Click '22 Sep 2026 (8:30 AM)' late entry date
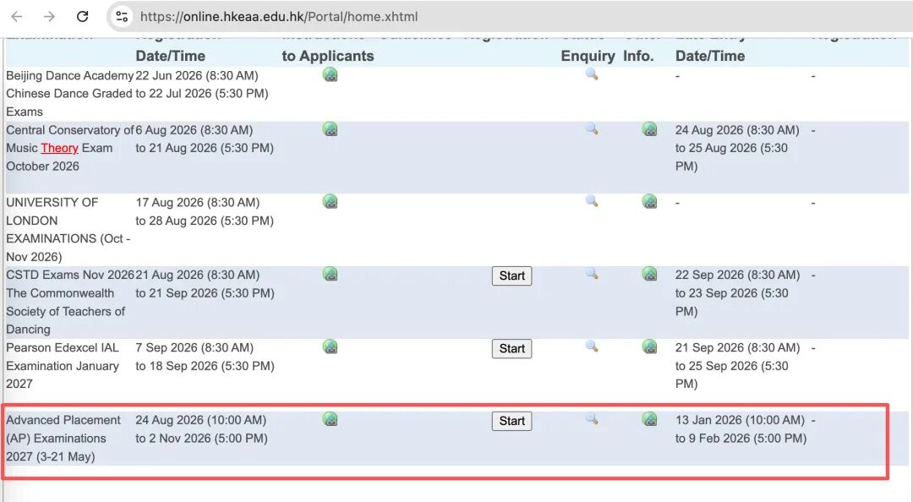Screen dimensions: 913x502 pos(738,275)
